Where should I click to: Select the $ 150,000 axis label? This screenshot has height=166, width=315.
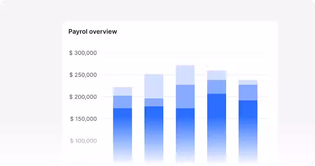83,119
